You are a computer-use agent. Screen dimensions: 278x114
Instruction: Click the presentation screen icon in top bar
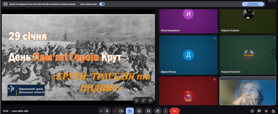click(x=6, y=4)
